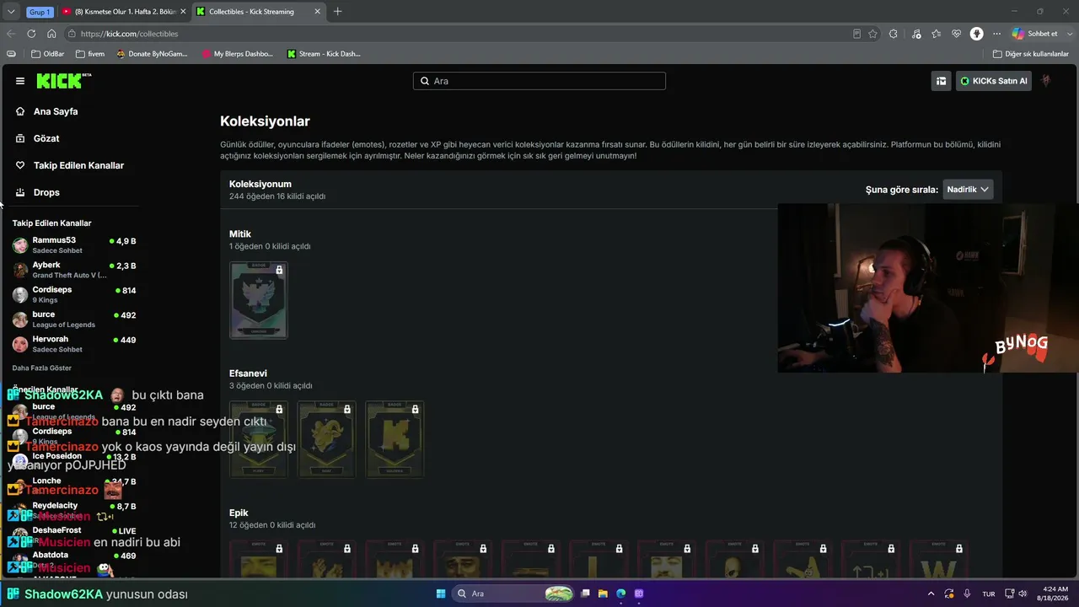
Task: Expand the Grup 1 tab group
Action: point(39,12)
